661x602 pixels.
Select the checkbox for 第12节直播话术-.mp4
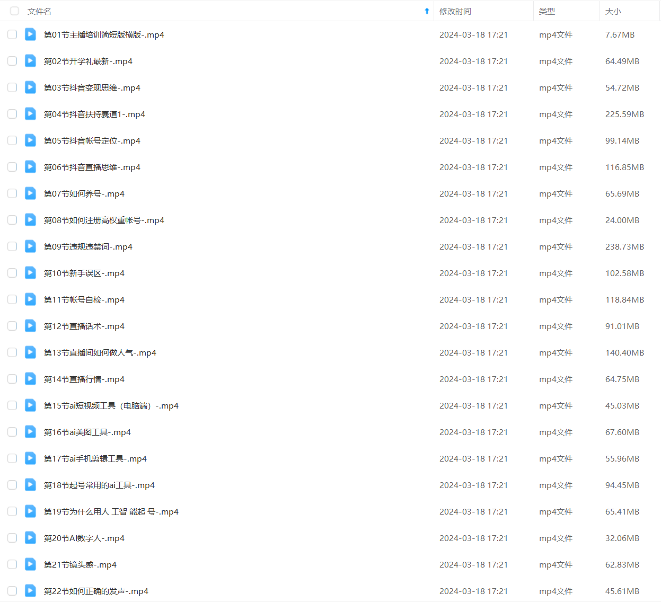pos(12,326)
